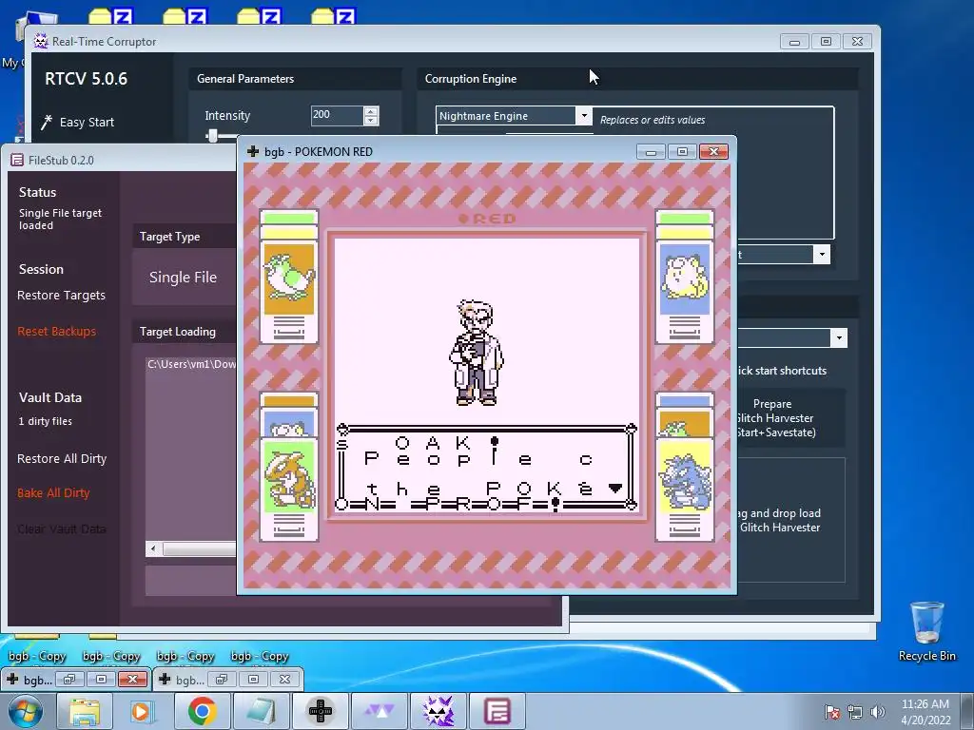Increase the Intensity value with the up arrow

(x=371, y=111)
